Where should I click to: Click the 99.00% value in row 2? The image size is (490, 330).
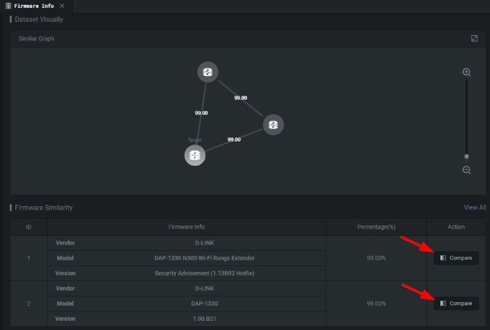click(376, 303)
